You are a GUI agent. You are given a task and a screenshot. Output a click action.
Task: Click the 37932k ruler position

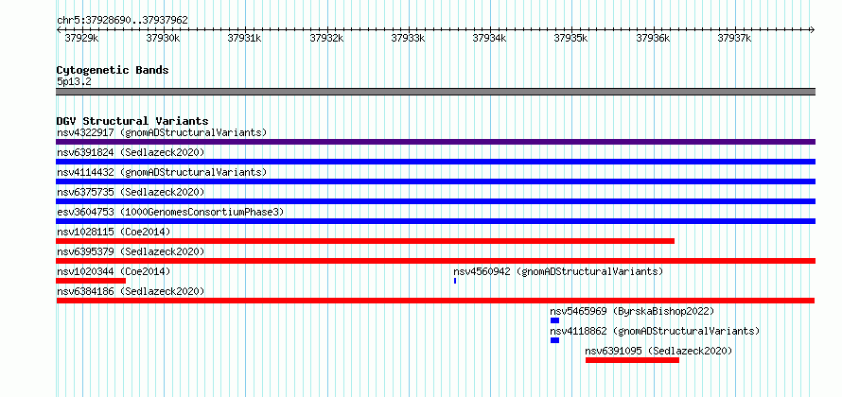pos(326,38)
